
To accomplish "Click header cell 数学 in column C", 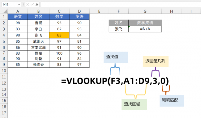I will point(59,17).
